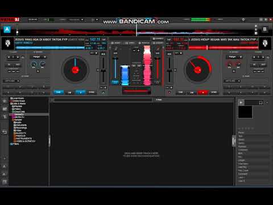Open the left deck Flanger effect dropdown
Screen dimensions: 273x205
click(38, 57)
